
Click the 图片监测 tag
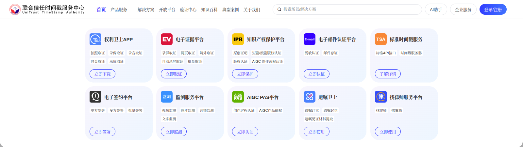tap(188, 110)
